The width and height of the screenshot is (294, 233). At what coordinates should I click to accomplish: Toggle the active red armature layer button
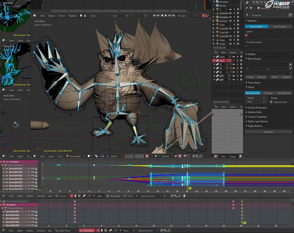tap(246, 35)
